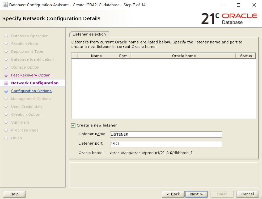Click Database Operation step in sidebar
262x199 pixels.
pos(30,36)
